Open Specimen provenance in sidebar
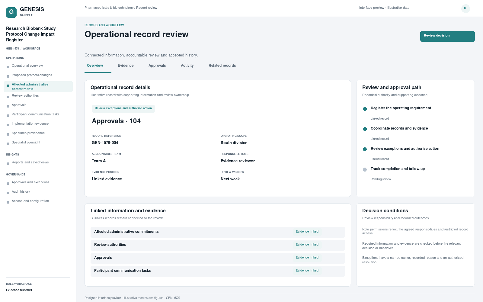This screenshot has width=483, height=302. (38, 133)
